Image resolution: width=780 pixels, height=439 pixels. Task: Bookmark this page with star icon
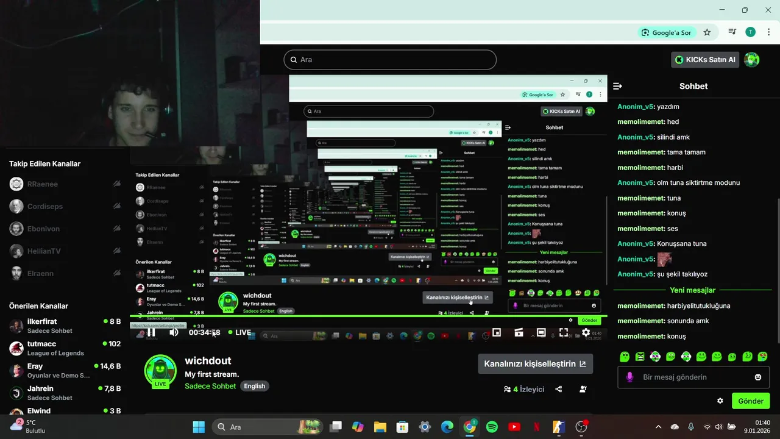click(x=707, y=32)
